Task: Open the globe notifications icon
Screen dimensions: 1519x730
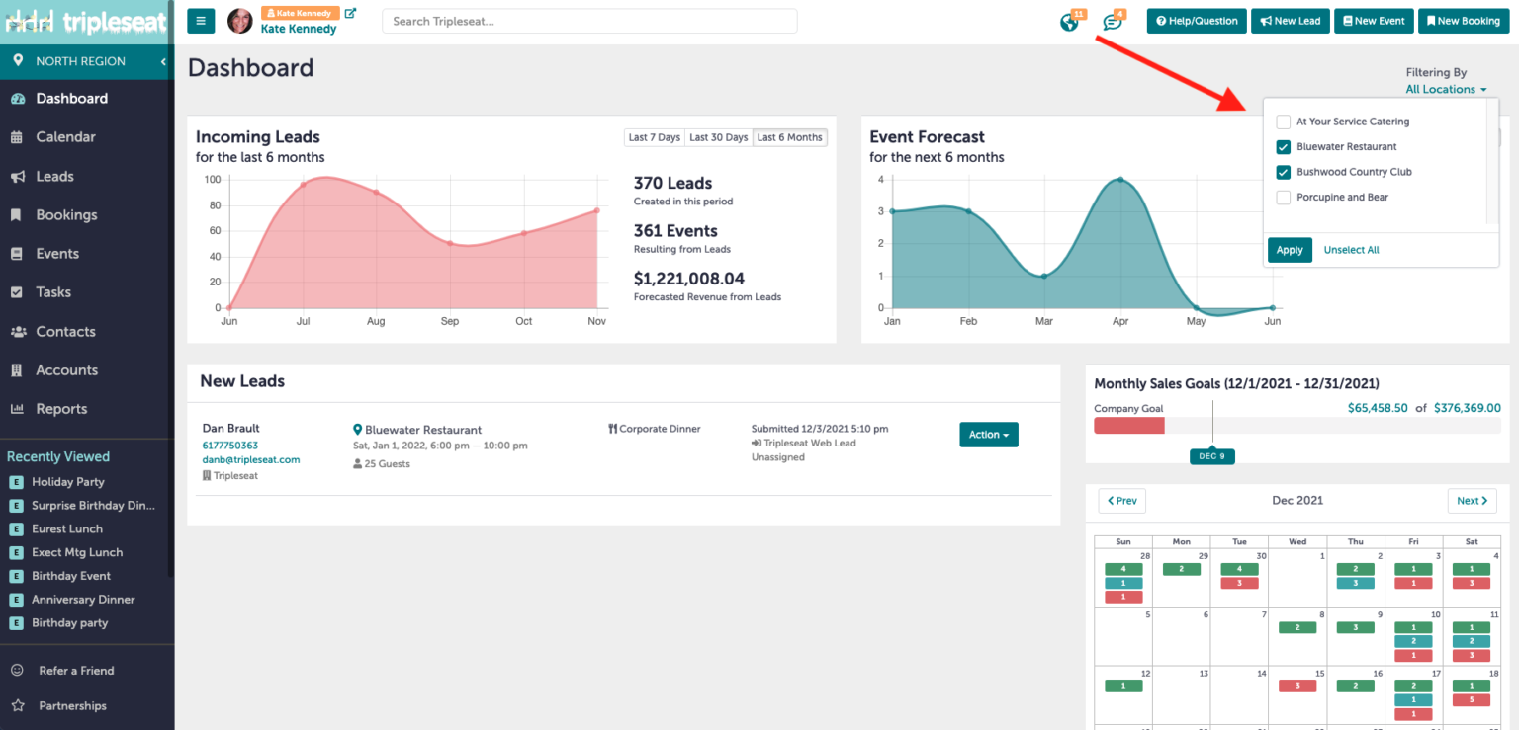Action: (1069, 22)
